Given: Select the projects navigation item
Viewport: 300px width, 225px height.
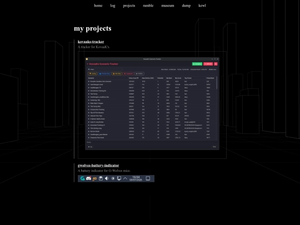Looking at the screenshot, I should coord(129,6).
